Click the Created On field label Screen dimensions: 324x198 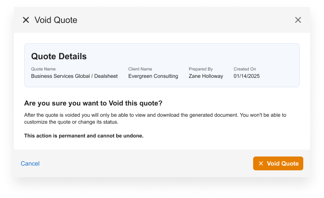pyautogui.click(x=245, y=69)
